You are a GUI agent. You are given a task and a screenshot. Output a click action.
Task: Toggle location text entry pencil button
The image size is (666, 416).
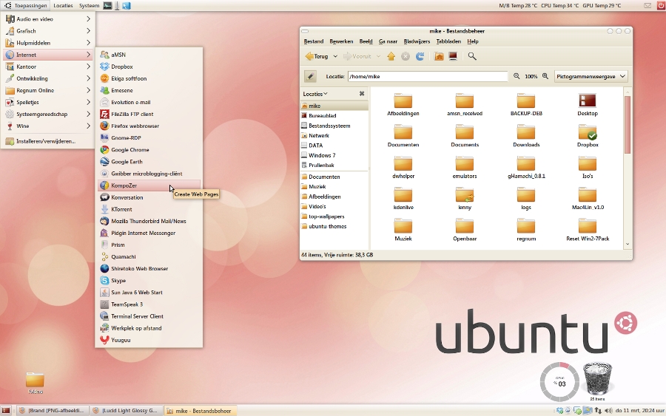point(311,76)
